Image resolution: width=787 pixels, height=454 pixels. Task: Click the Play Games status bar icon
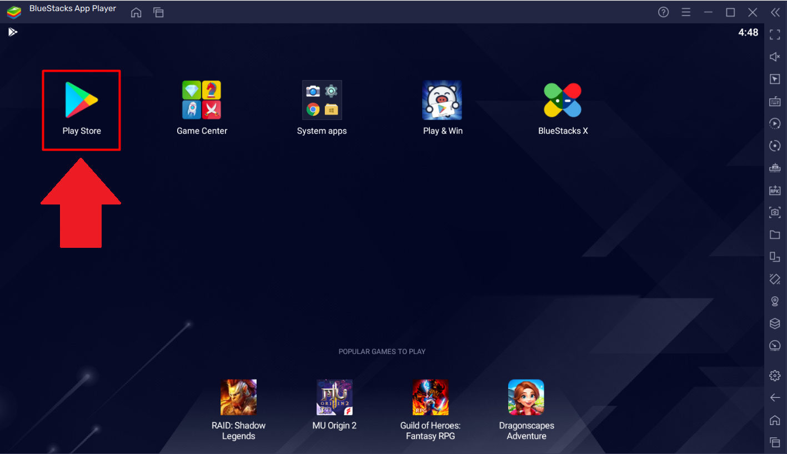(x=13, y=32)
